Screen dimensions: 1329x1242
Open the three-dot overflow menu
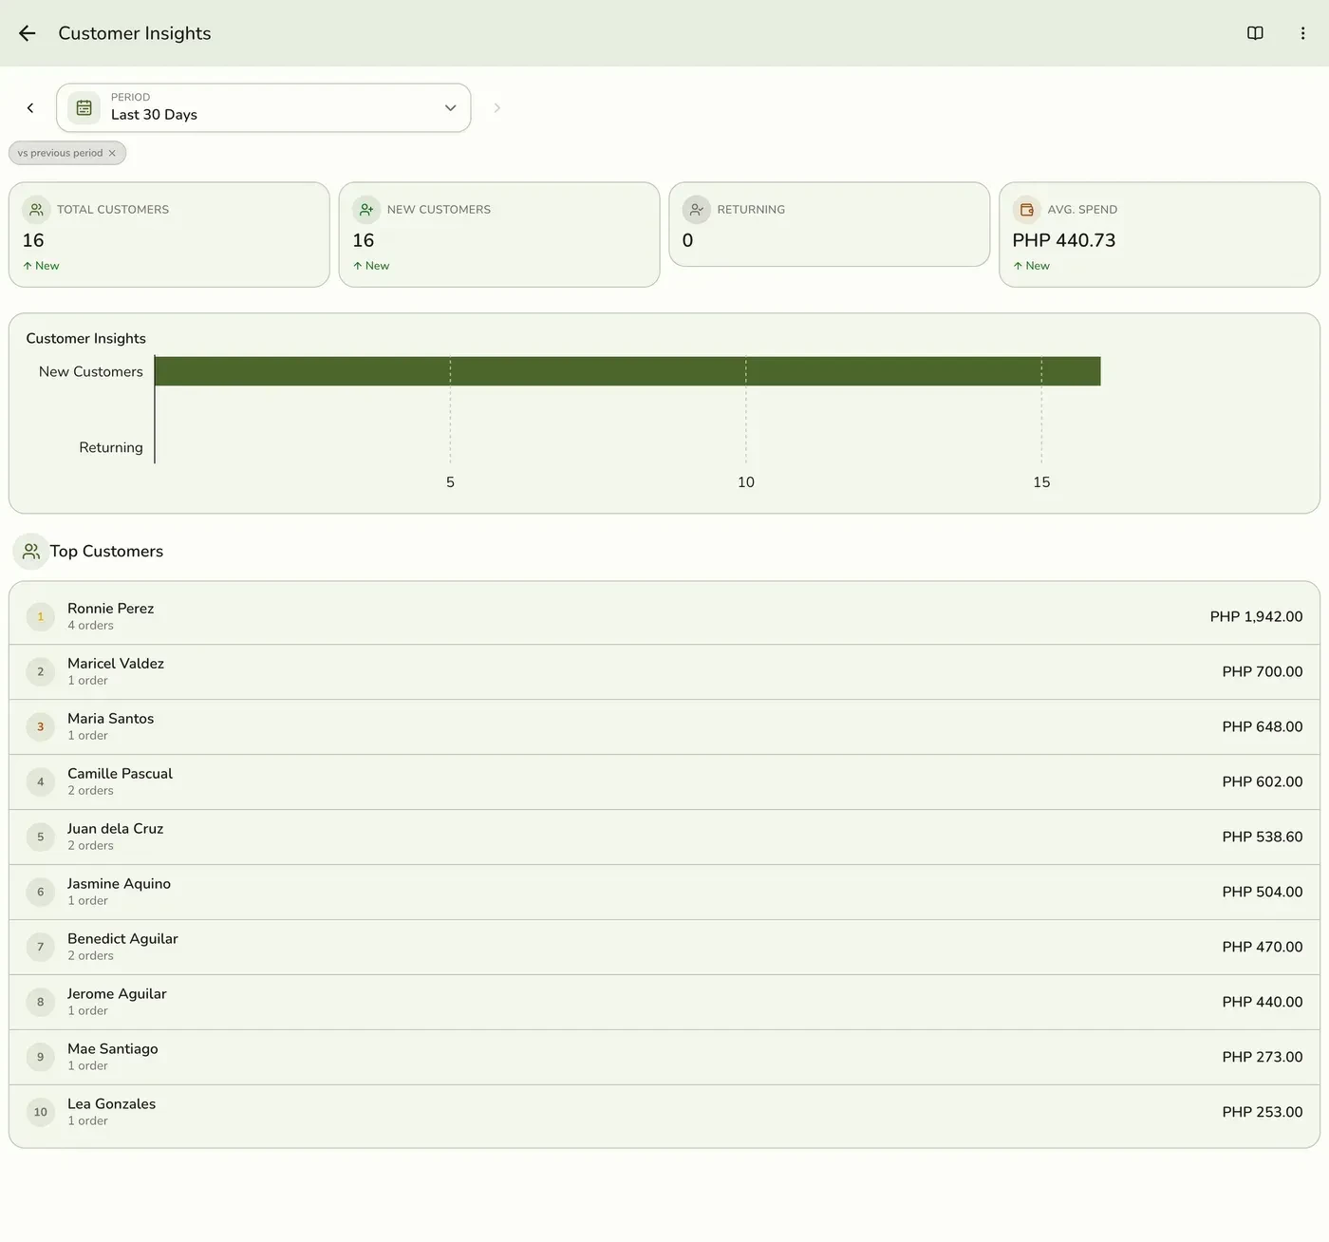(1302, 33)
